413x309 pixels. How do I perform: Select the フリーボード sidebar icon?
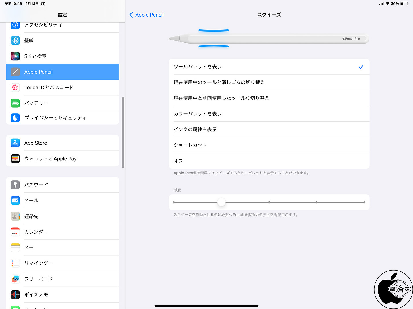coord(15,279)
